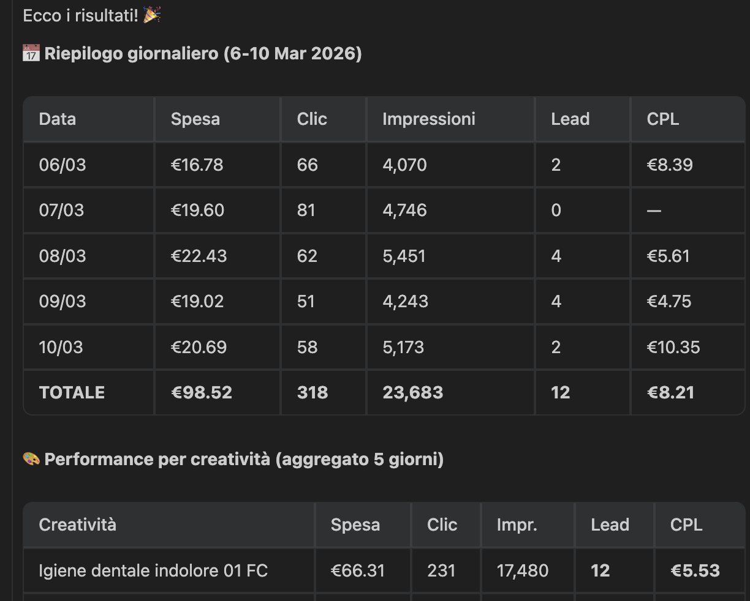750x601 pixels.
Task: Click the party popper emoji after Ecco i risultati
Action: 152,15
